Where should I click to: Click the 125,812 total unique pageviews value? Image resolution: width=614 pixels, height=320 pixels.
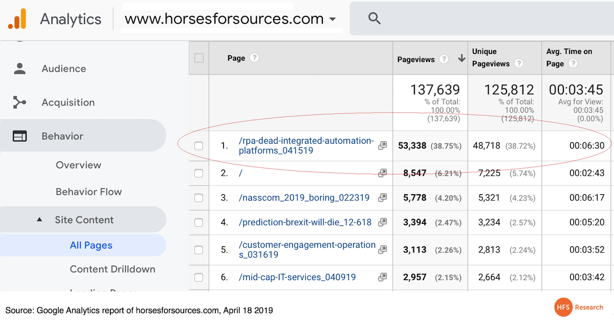coord(509,90)
